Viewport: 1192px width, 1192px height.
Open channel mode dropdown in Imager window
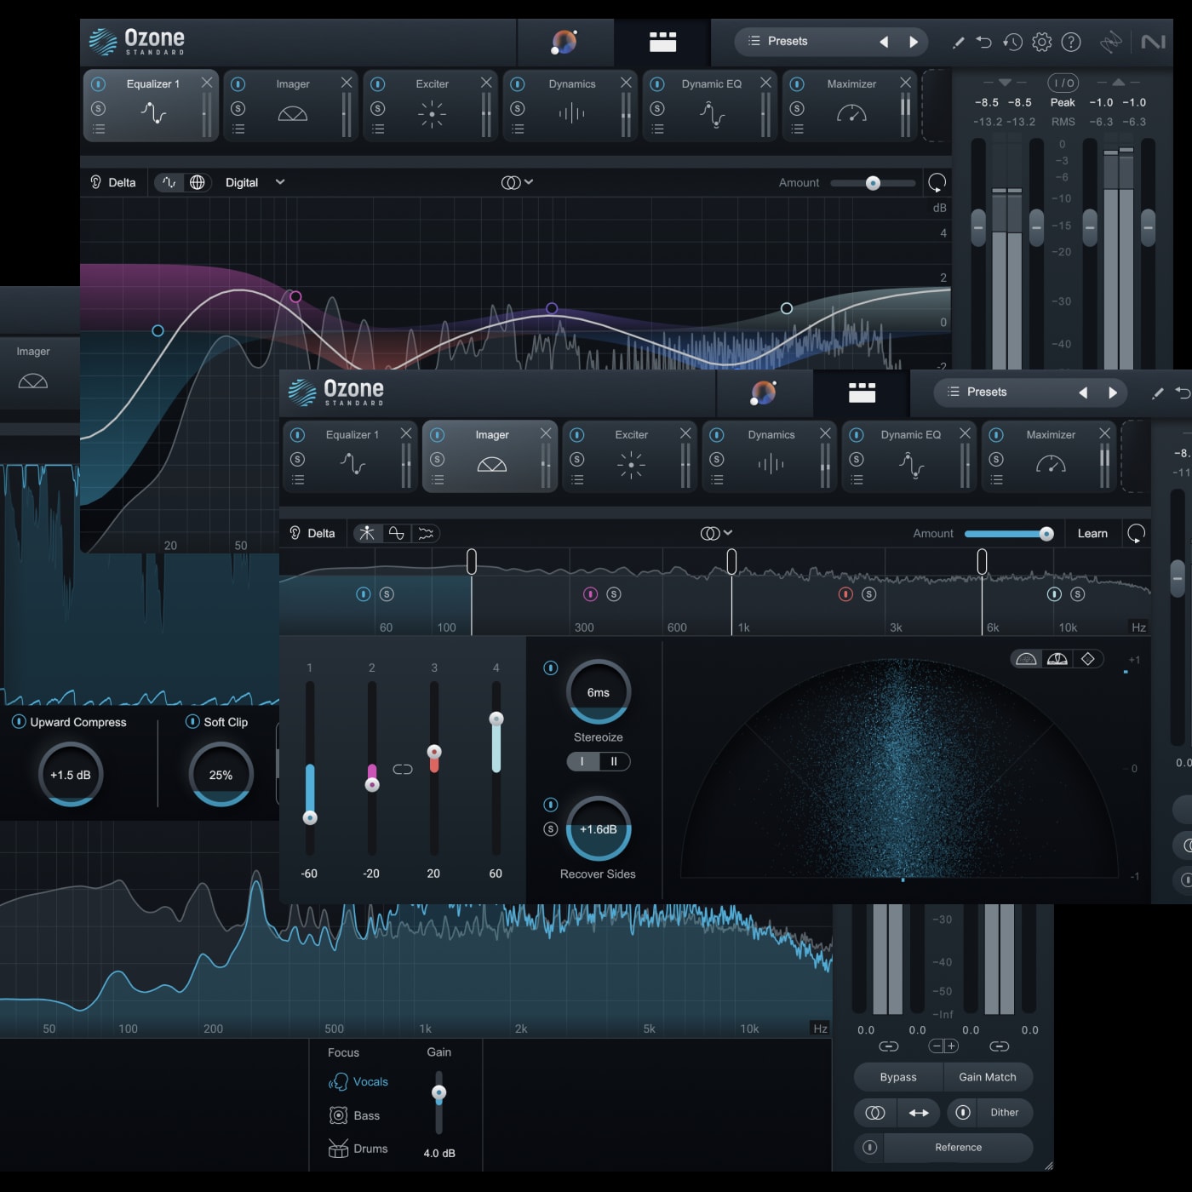click(x=716, y=533)
